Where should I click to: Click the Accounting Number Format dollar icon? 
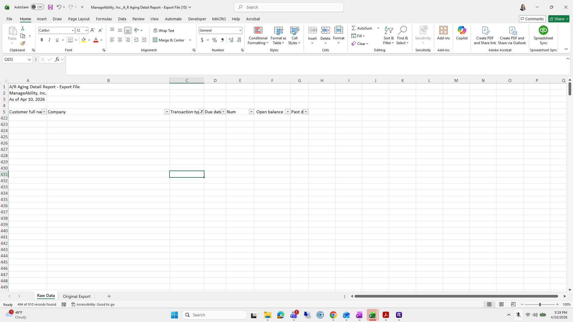(x=202, y=40)
